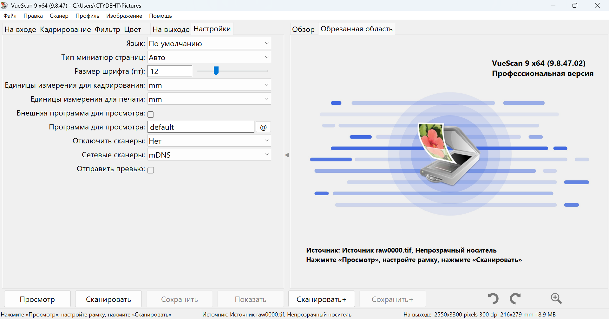Toggle the Отправить превью checkbox

point(151,170)
